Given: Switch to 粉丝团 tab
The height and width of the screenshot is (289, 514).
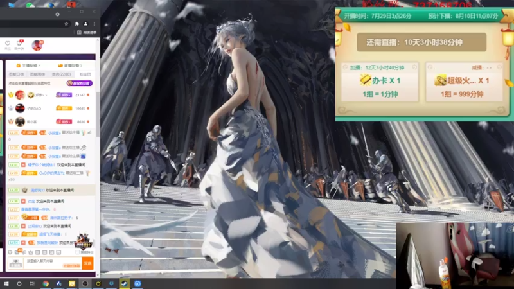Looking at the screenshot, I should (x=85, y=74).
